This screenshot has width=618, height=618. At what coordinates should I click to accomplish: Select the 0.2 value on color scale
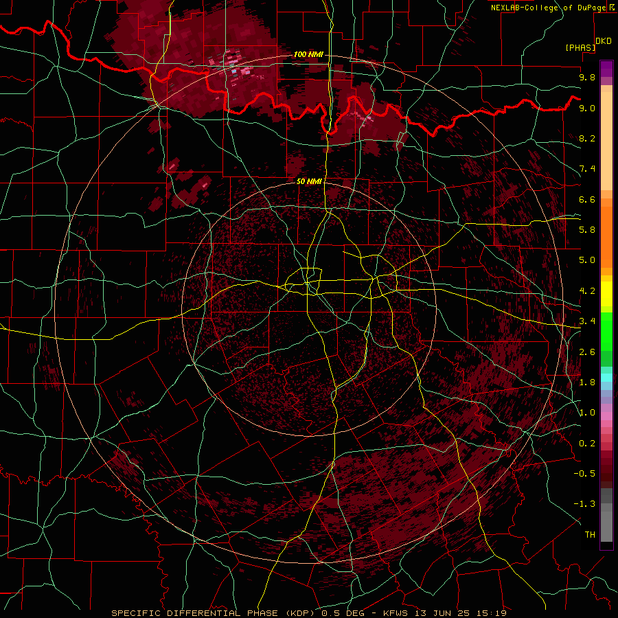point(587,444)
